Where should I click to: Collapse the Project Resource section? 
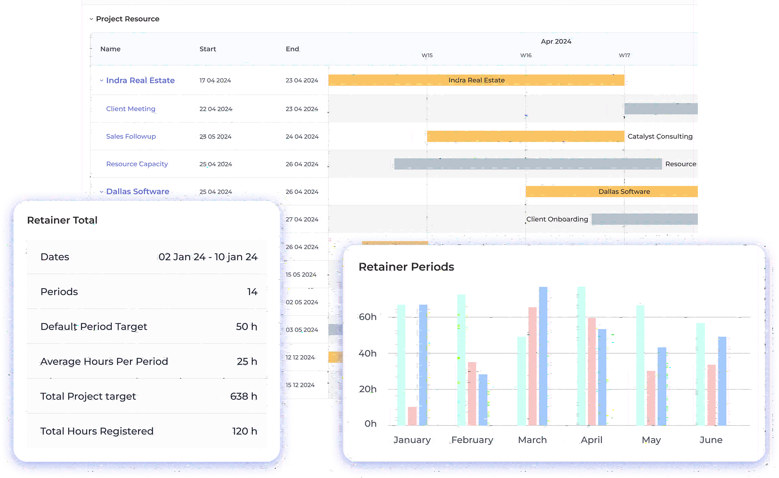coord(91,19)
